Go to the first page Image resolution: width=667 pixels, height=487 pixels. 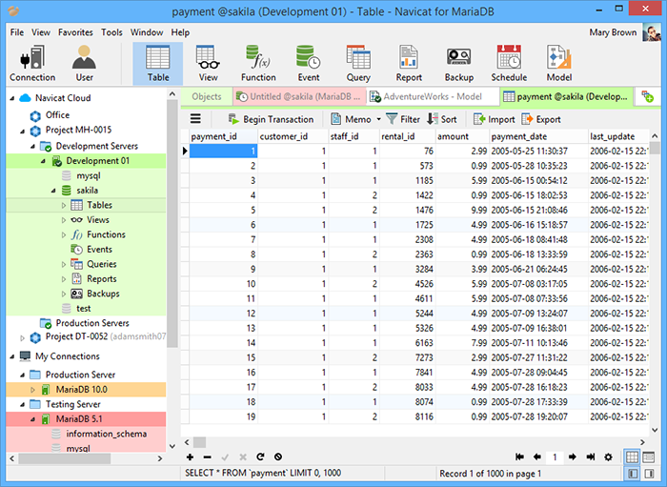click(x=519, y=457)
